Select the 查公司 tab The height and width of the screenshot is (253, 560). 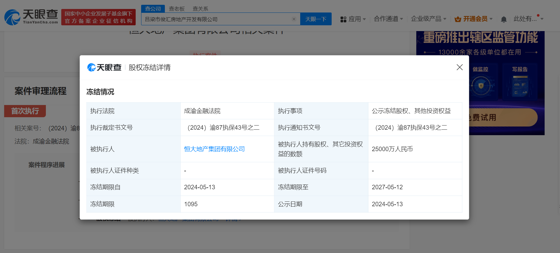153,9
